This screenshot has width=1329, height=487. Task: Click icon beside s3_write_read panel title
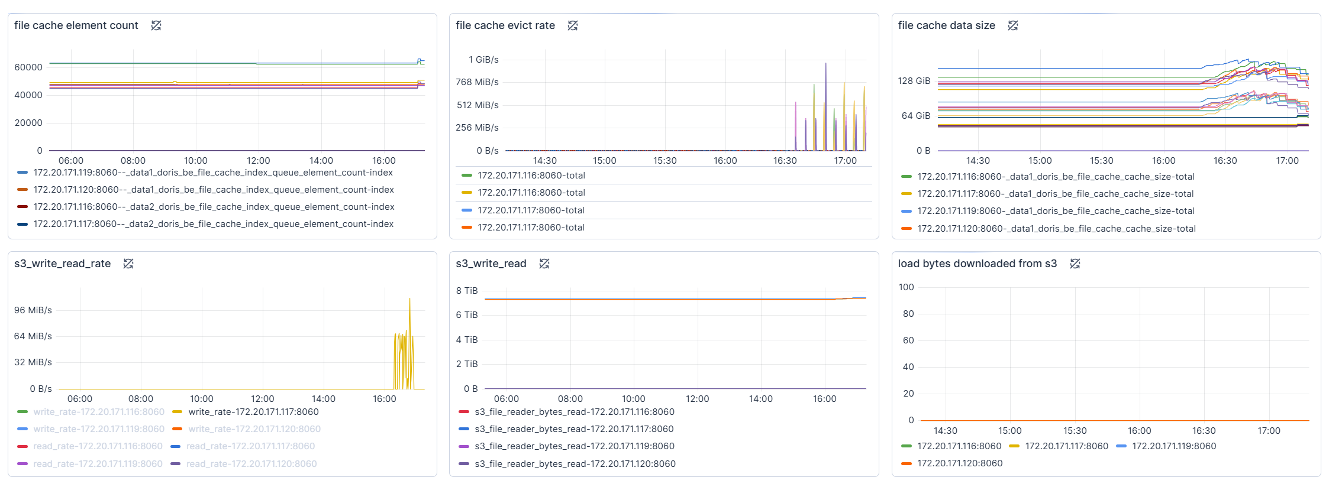point(544,264)
